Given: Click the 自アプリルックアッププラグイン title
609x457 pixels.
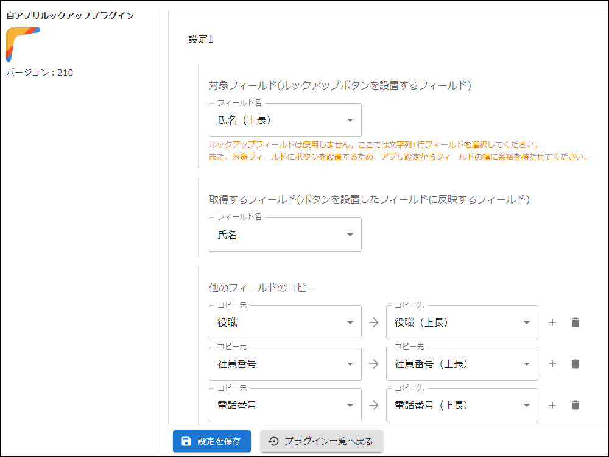Looking at the screenshot, I should [x=70, y=16].
